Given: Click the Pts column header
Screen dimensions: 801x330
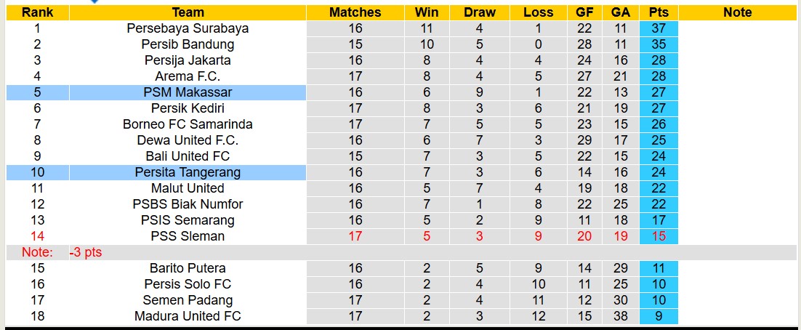Looking at the screenshot, I should (659, 12).
